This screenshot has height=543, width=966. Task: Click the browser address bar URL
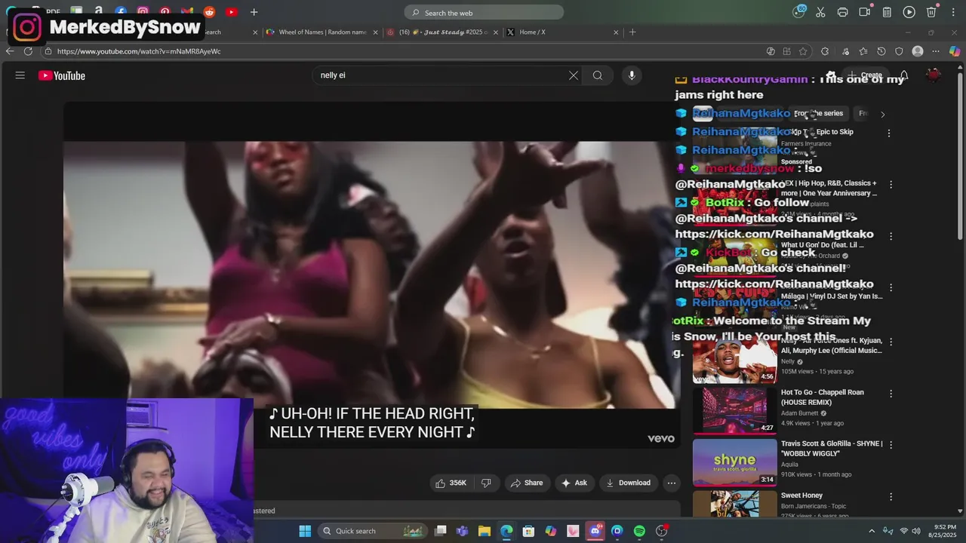[x=139, y=51]
